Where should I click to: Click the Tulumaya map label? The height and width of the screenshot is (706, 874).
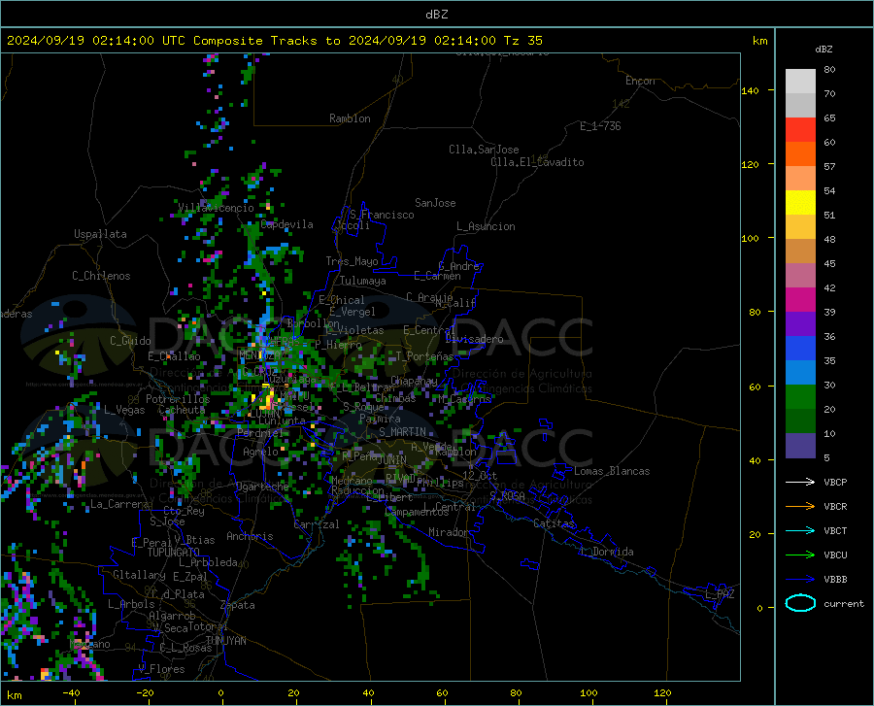click(363, 281)
